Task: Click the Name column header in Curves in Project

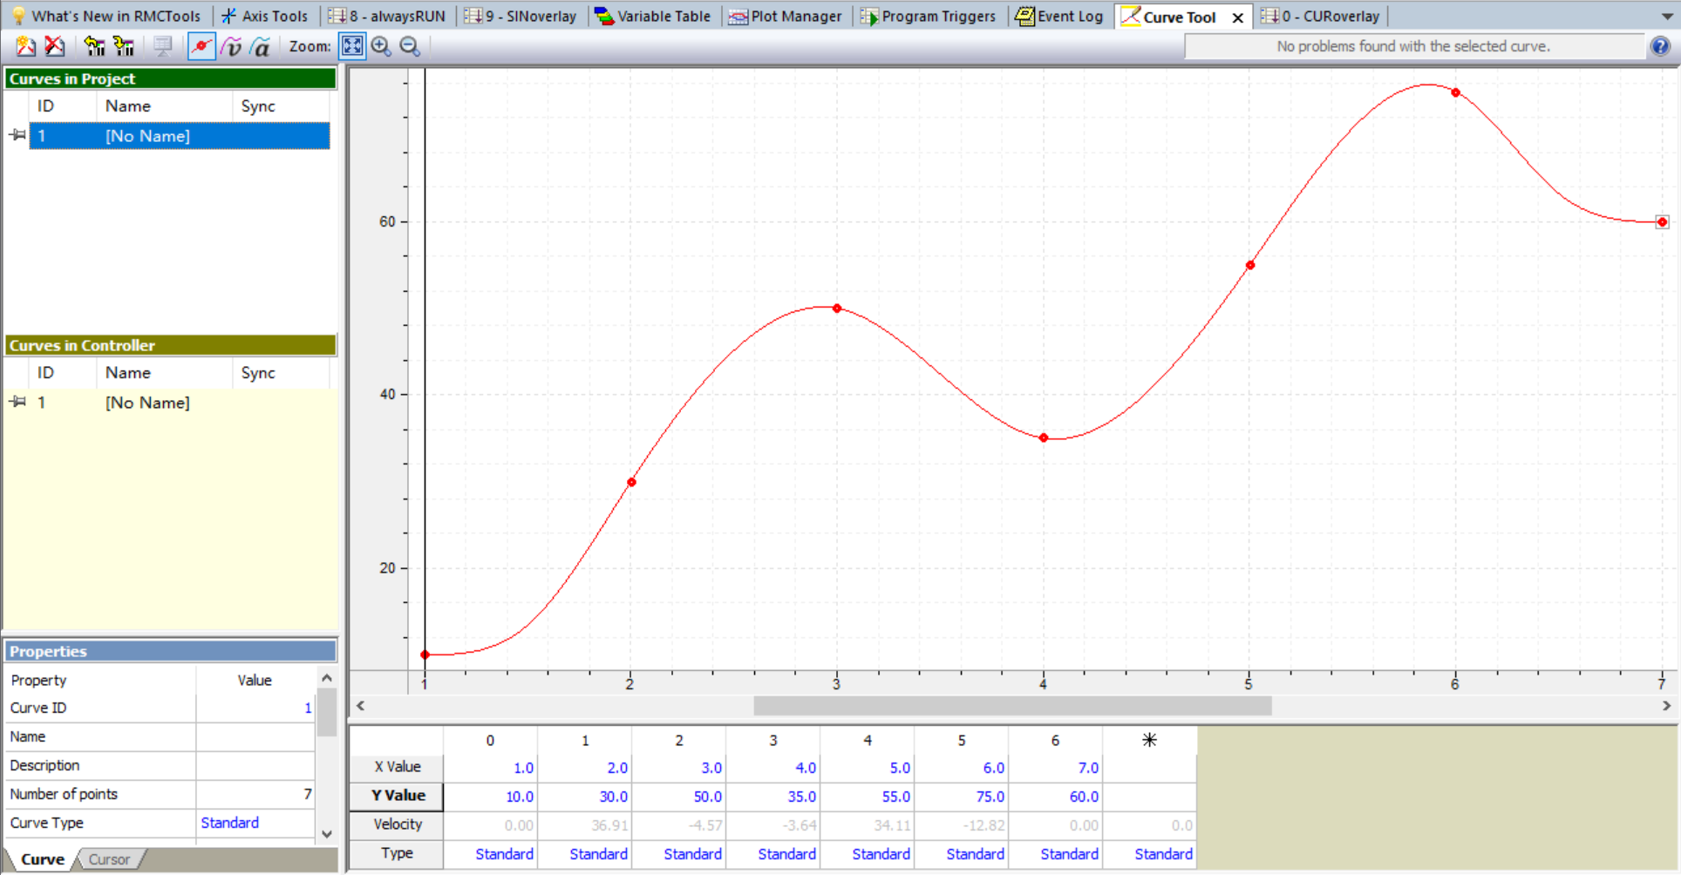Action: 164,106
